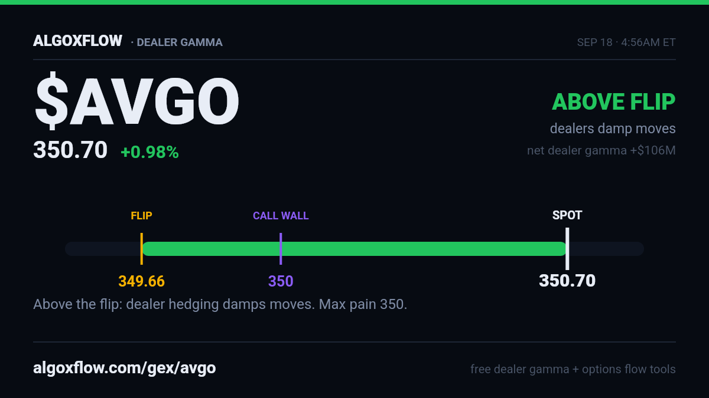Click the purple CALL WALL marker line
This screenshot has height=398, width=709.
281,249
